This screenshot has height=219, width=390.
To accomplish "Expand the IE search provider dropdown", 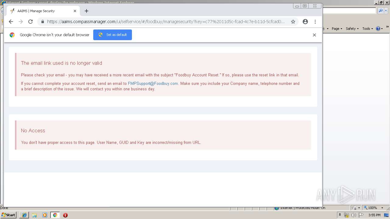I will tap(386, 11).
